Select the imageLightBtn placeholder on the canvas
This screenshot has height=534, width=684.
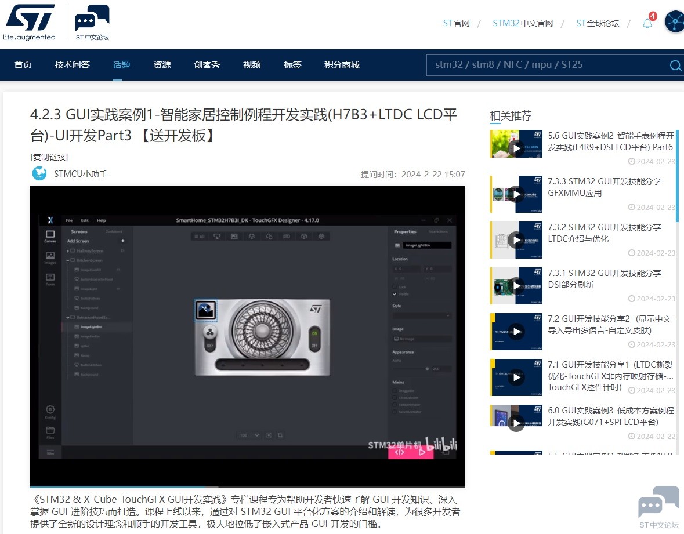point(205,310)
